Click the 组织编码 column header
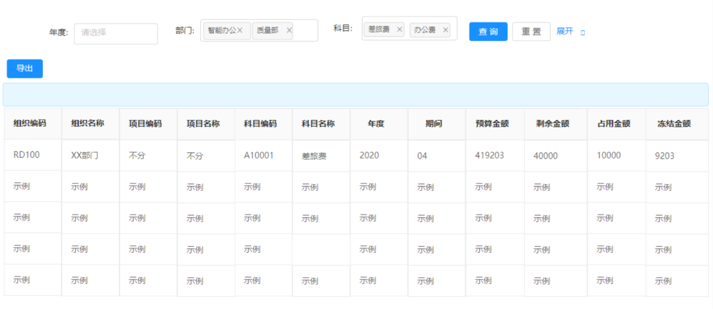The image size is (713, 309). coord(30,123)
